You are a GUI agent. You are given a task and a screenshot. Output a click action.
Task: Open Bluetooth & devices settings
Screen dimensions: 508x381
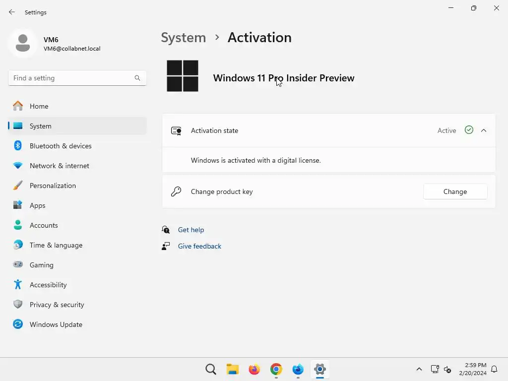(61, 146)
